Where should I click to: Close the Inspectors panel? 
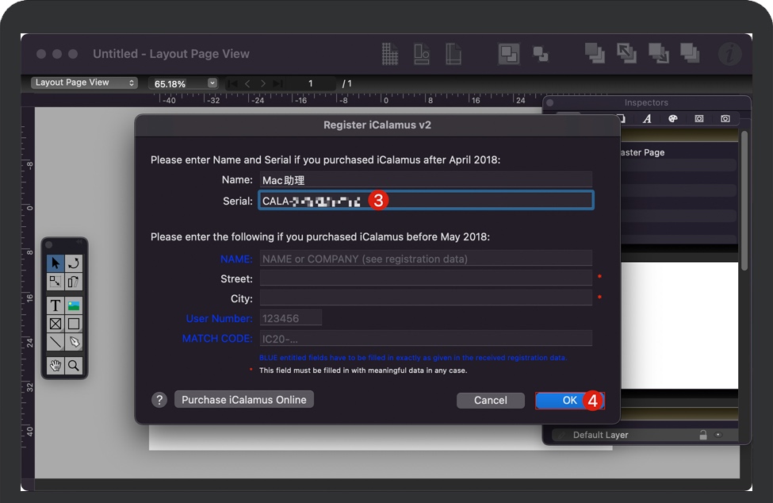pyautogui.click(x=550, y=102)
